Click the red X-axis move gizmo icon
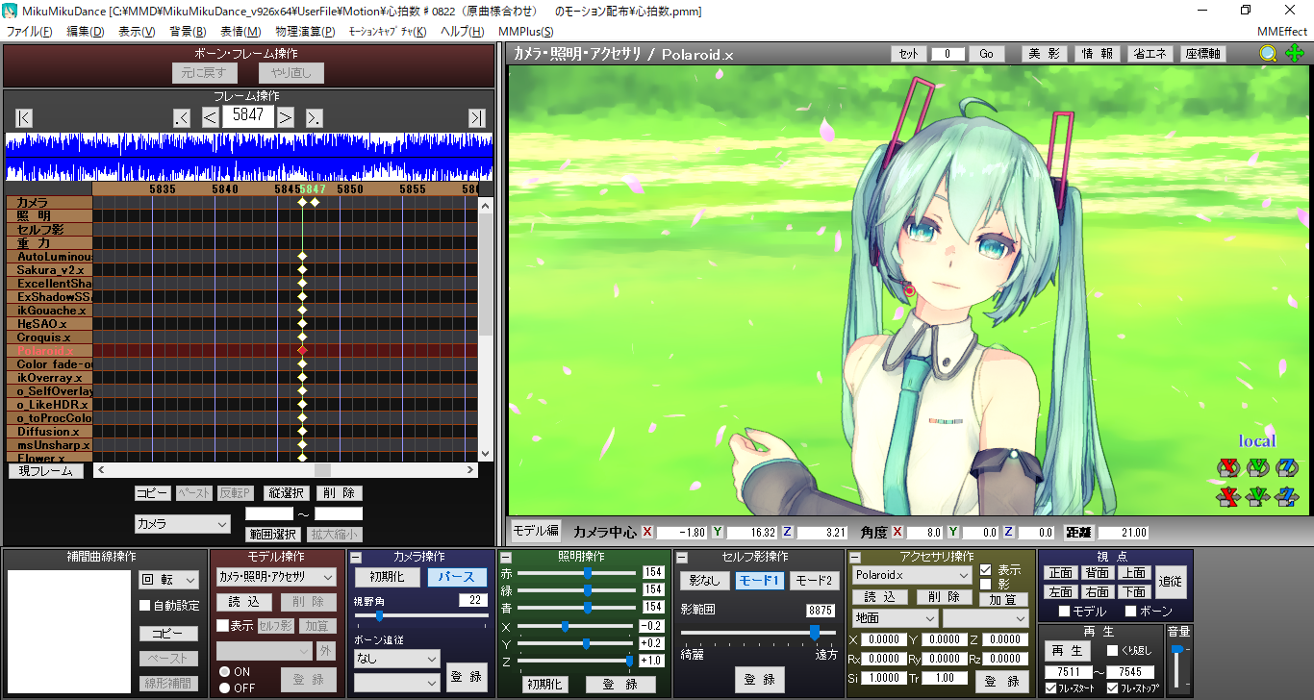The width and height of the screenshot is (1314, 700). (1226, 497)
